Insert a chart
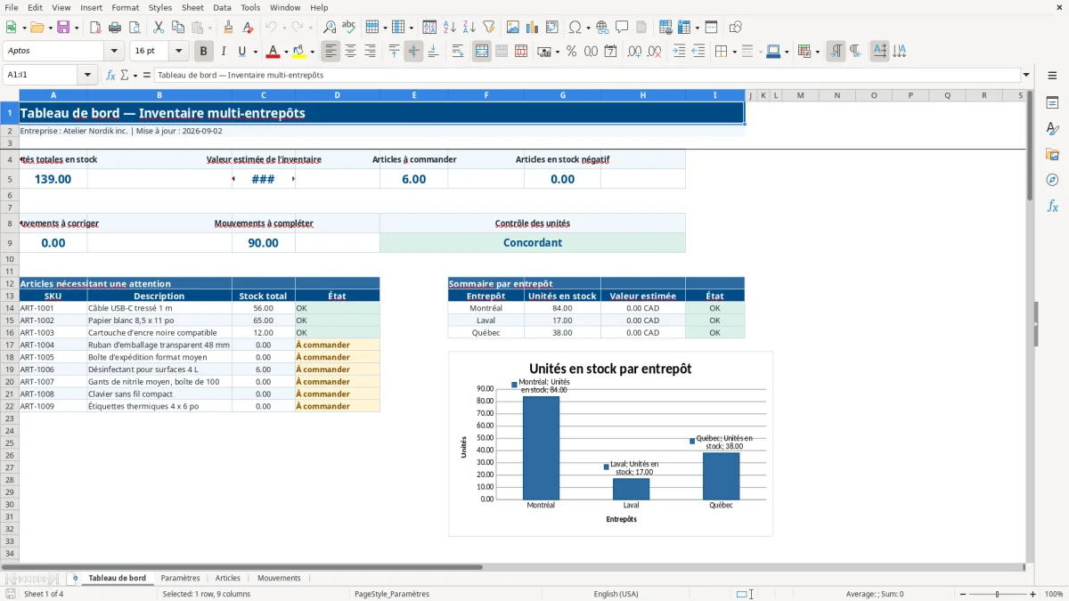 click(x=533, y=28)
